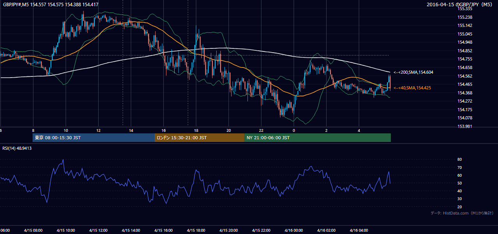Click price level 154.755 on axis
Screen dimensions: 498x234
pos(465,59)
